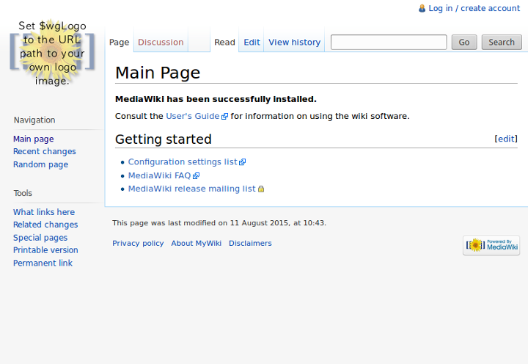Click the external-link icon after User's Guide
This screenshot has width=528, height=364.
[224, 116]
